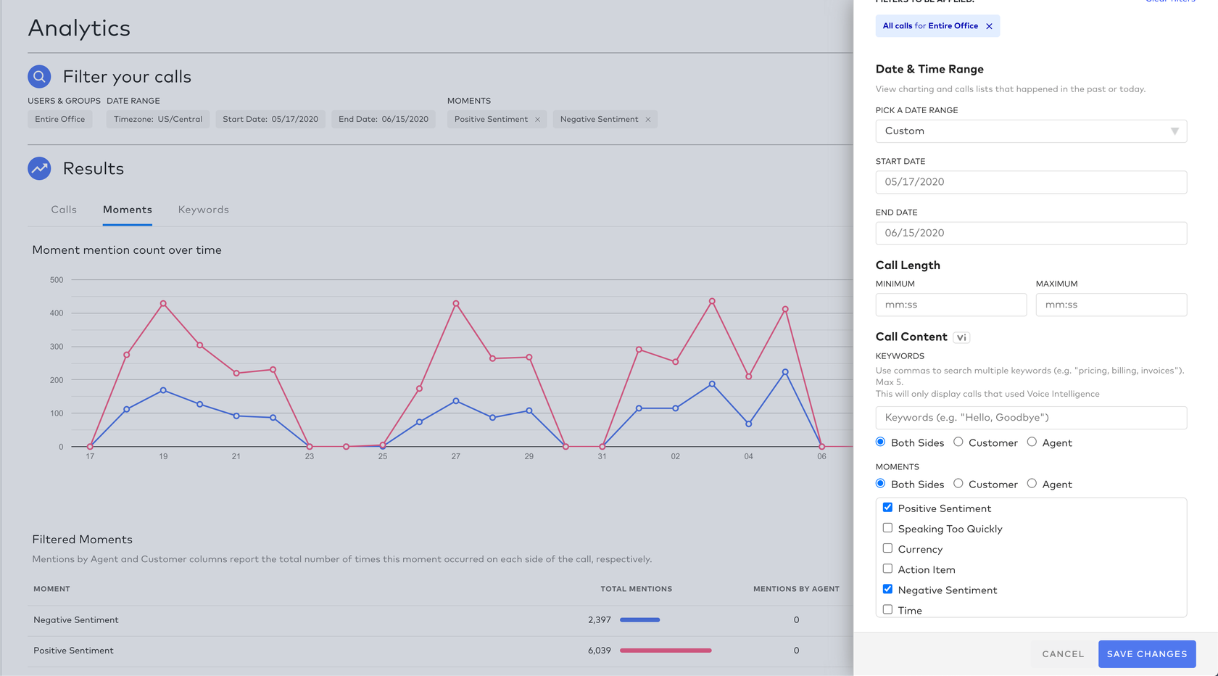Select Both Sides radio under Moments

[881, 483]
